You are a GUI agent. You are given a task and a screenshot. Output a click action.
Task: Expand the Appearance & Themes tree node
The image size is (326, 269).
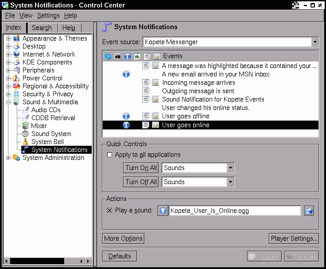tap(8, 39)
